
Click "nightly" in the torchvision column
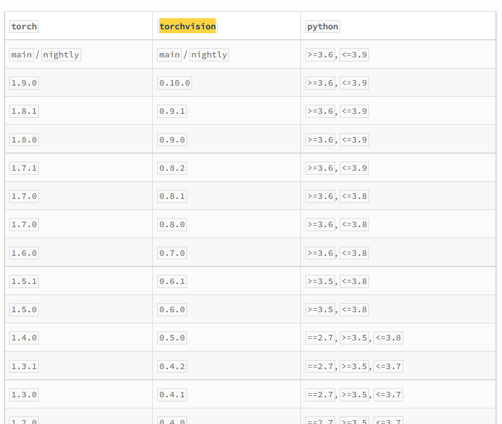209,55
